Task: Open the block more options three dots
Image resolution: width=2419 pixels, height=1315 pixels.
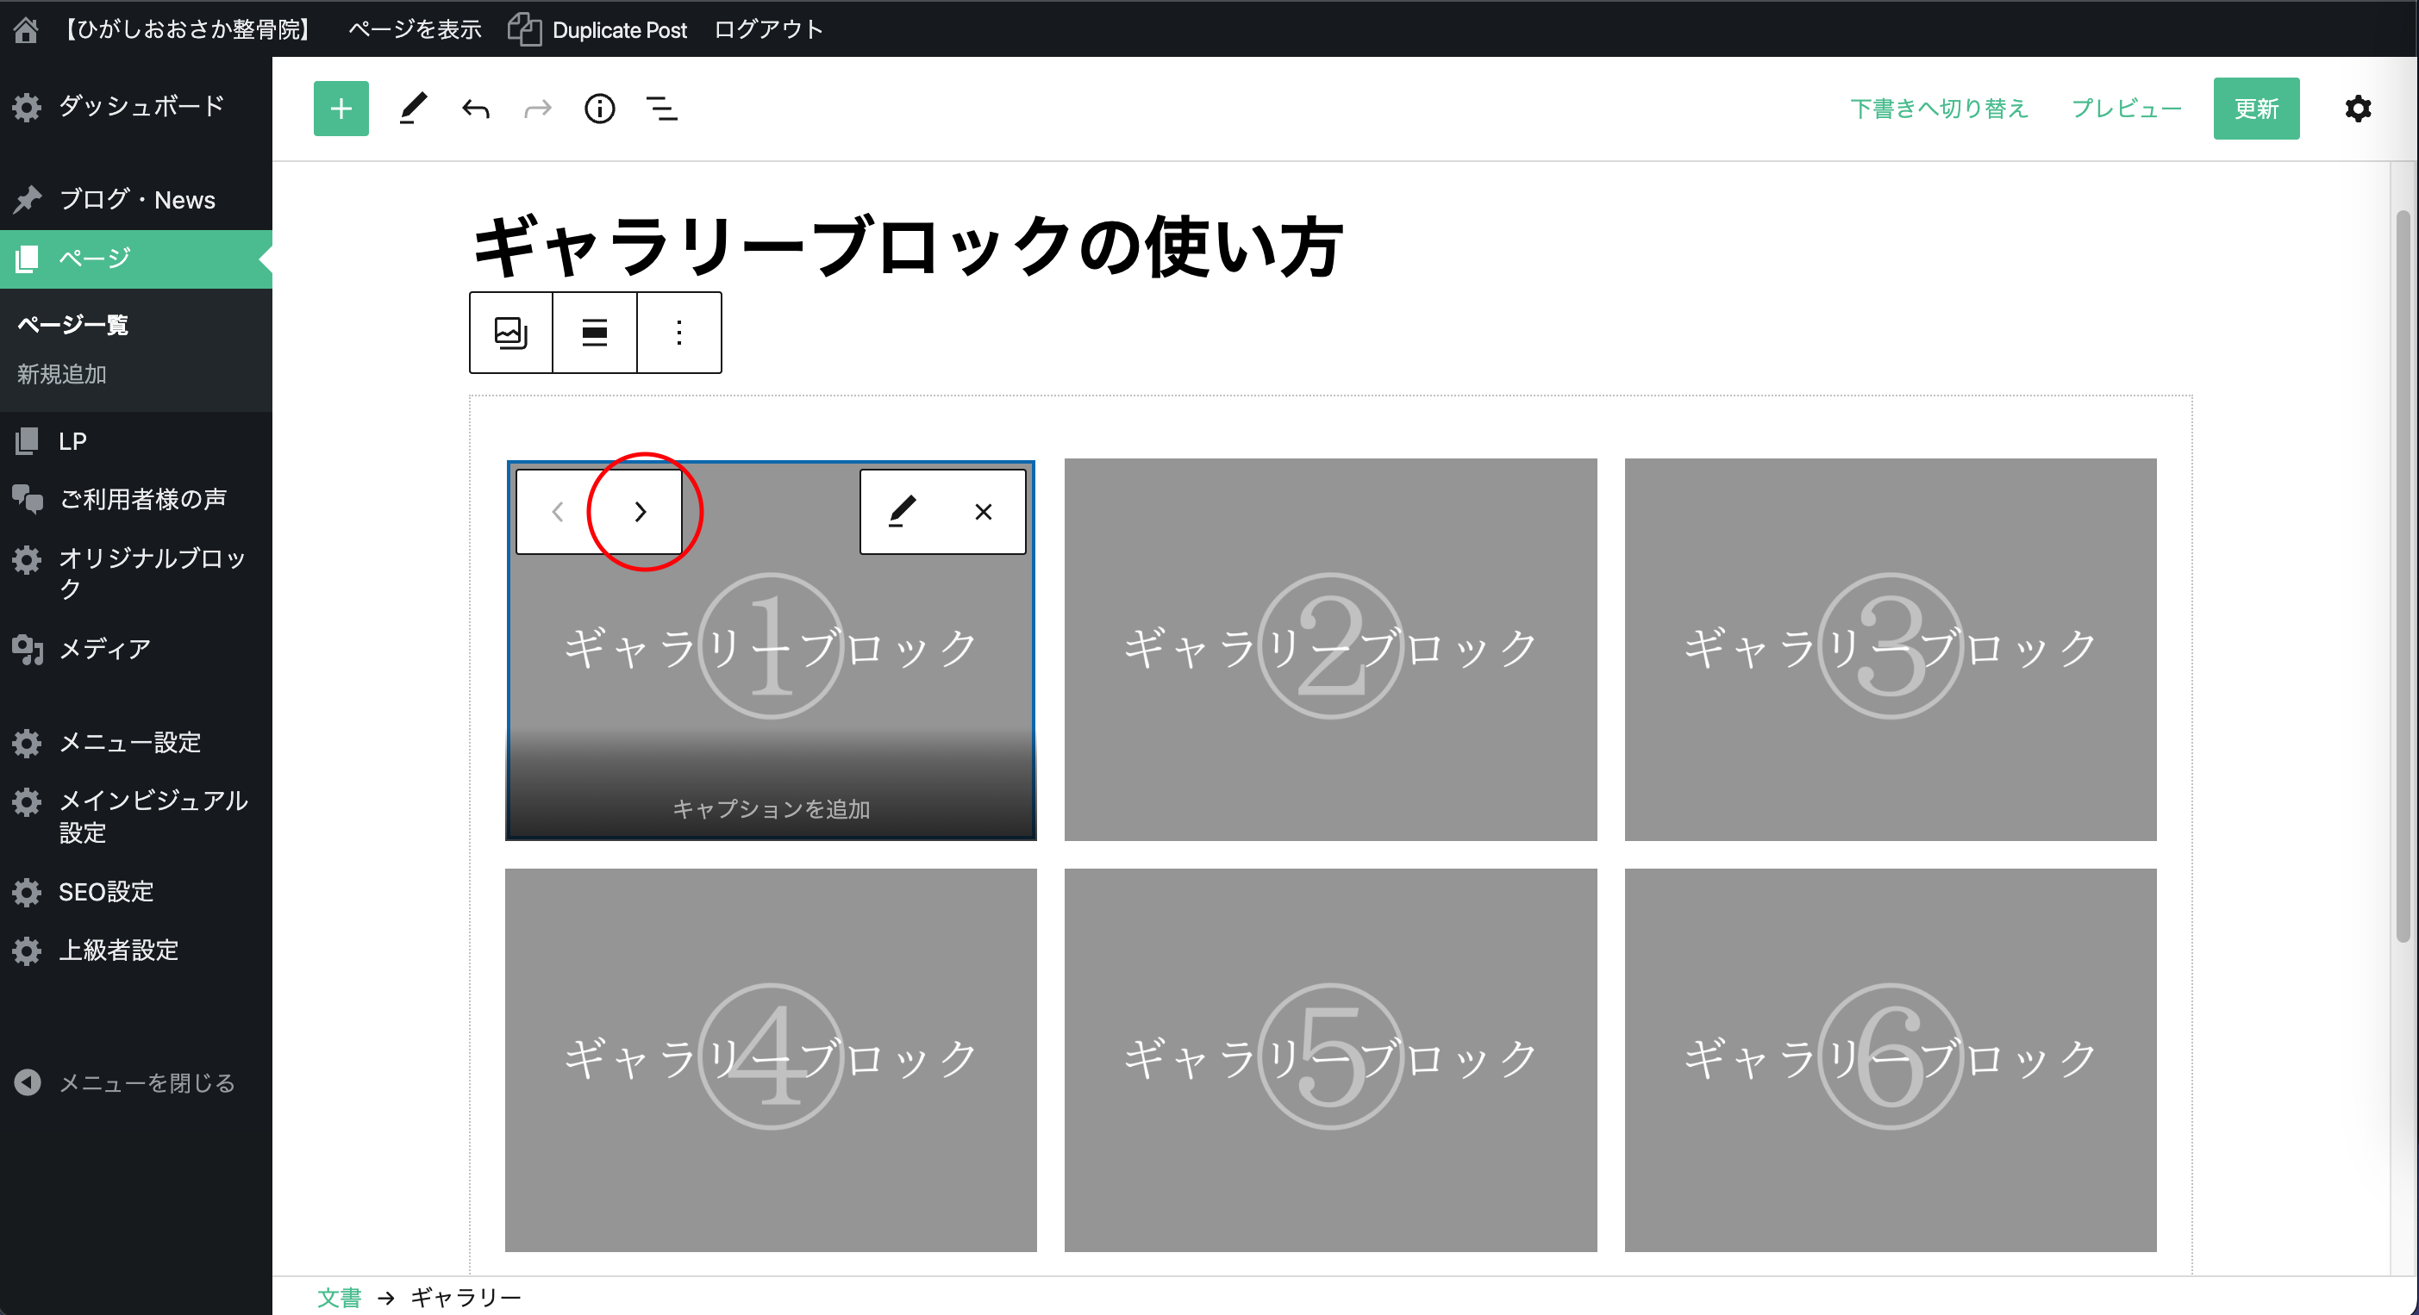Action: (x=679, y=333)
